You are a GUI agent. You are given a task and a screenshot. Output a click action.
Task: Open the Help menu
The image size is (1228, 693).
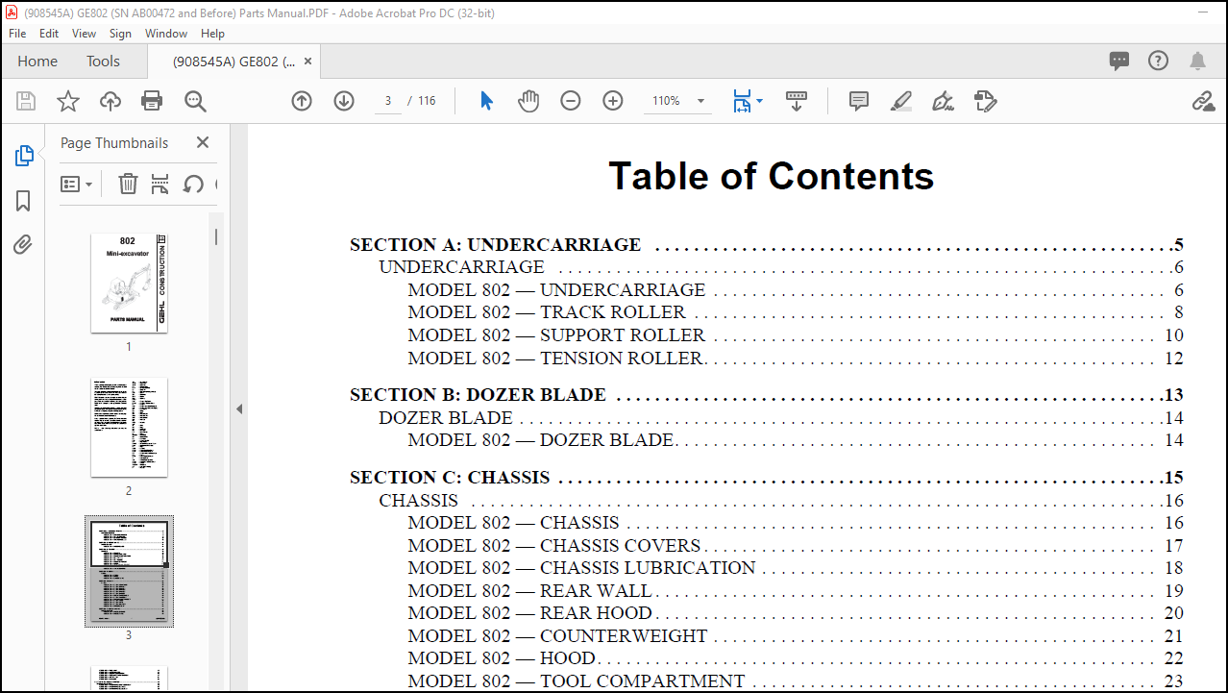point(212,33)
